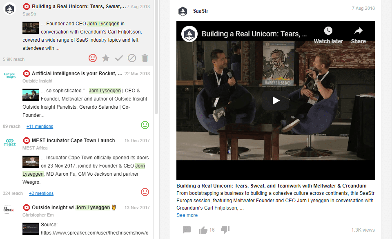The height and width of the screenshot is (239, 392).
Task: Click Christopher Em avatar in list
Action: (9, 209)
